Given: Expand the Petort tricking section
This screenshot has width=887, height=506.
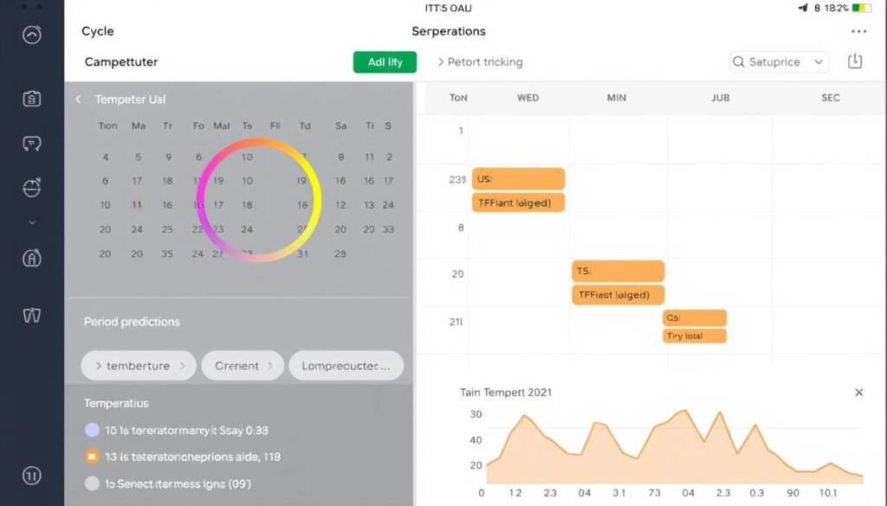Looking at the screenshot, I should (x=440, y=61).
